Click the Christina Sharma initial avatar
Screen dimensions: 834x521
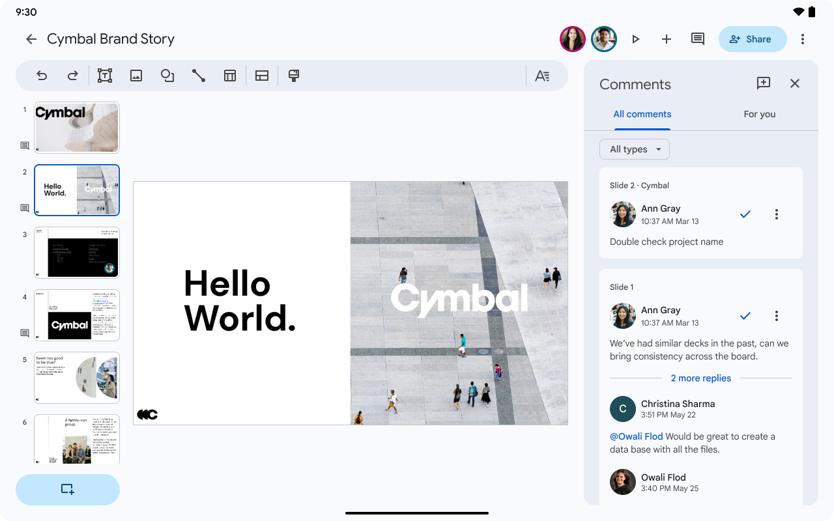(623, 409)
